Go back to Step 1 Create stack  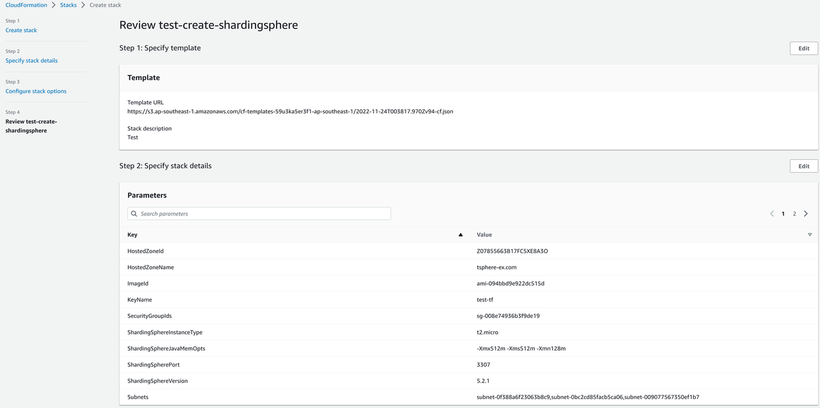click(21, 30)
